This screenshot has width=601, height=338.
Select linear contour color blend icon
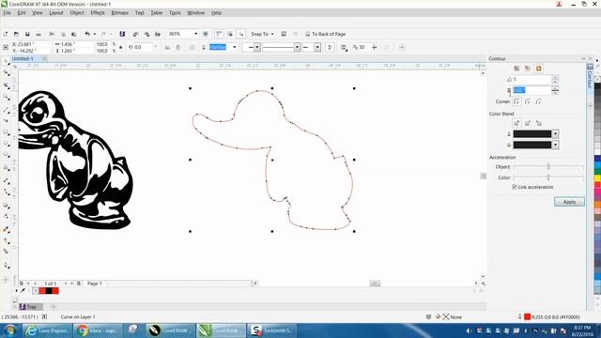click(516, 123)
